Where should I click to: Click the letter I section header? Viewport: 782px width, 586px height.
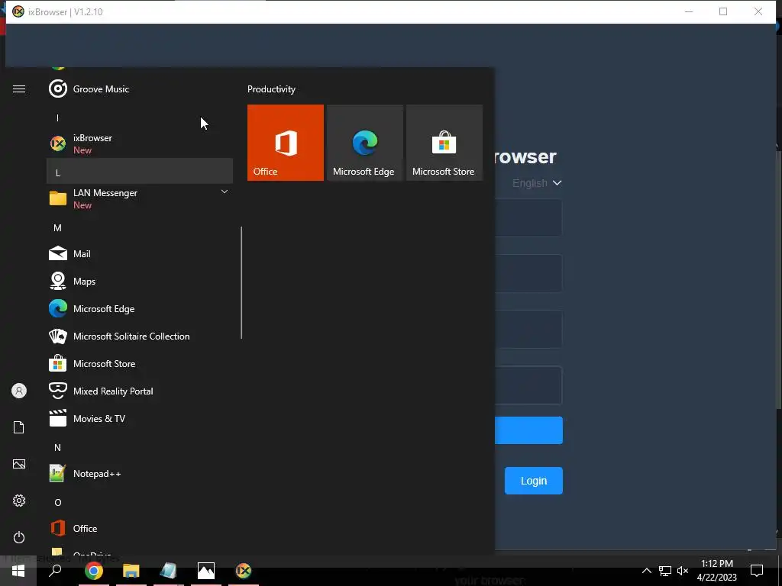(x=140, y=118)
